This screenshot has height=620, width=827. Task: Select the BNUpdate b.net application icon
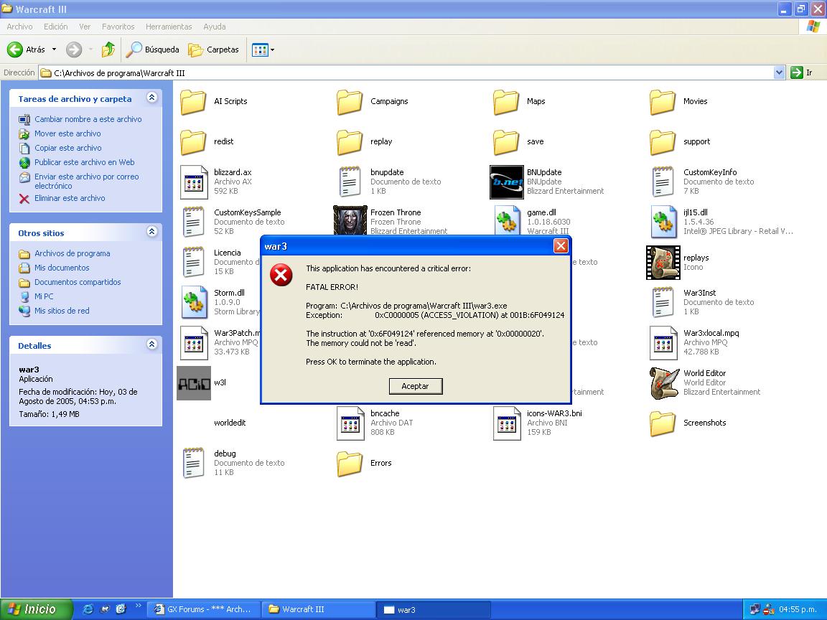(506, 182)
